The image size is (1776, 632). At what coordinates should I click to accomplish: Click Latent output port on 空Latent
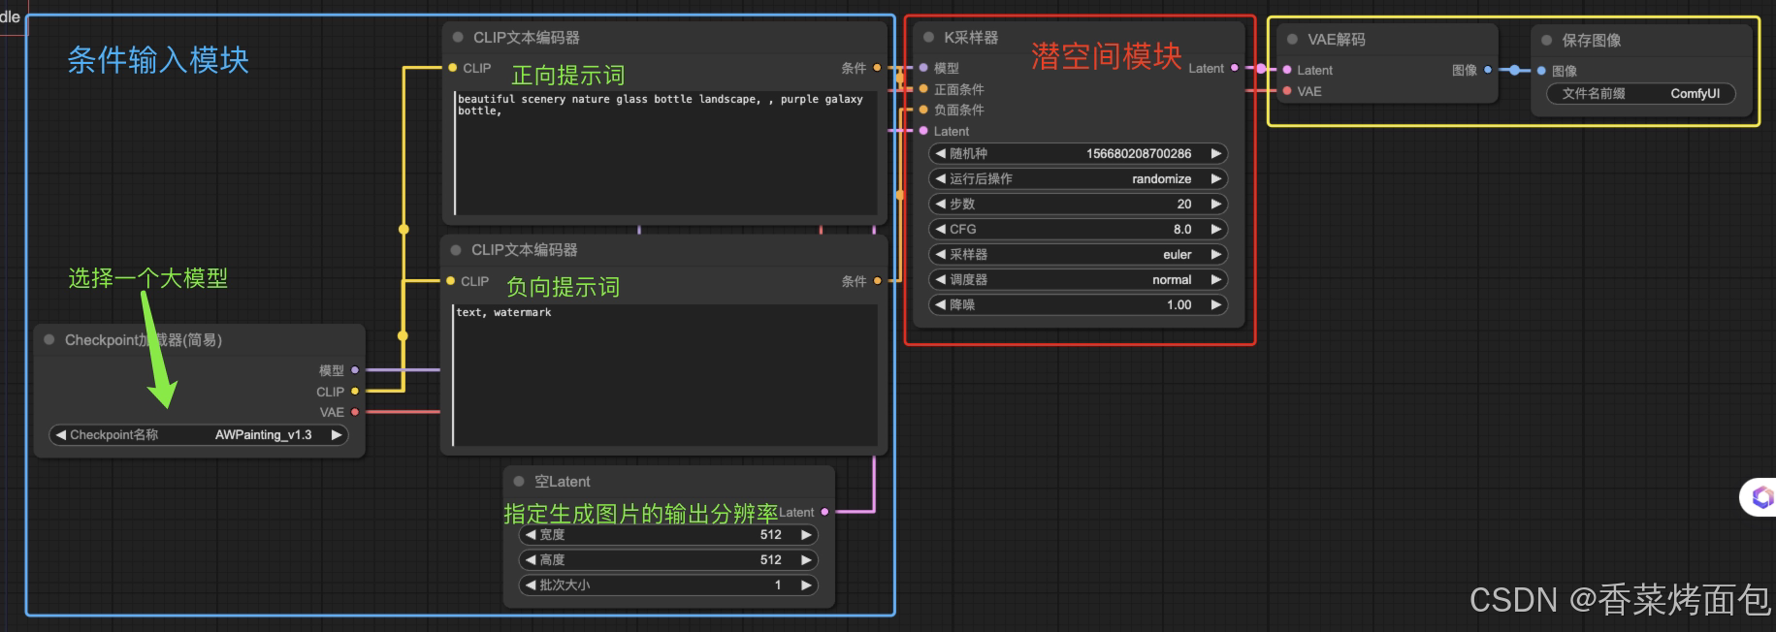point(824,512)
